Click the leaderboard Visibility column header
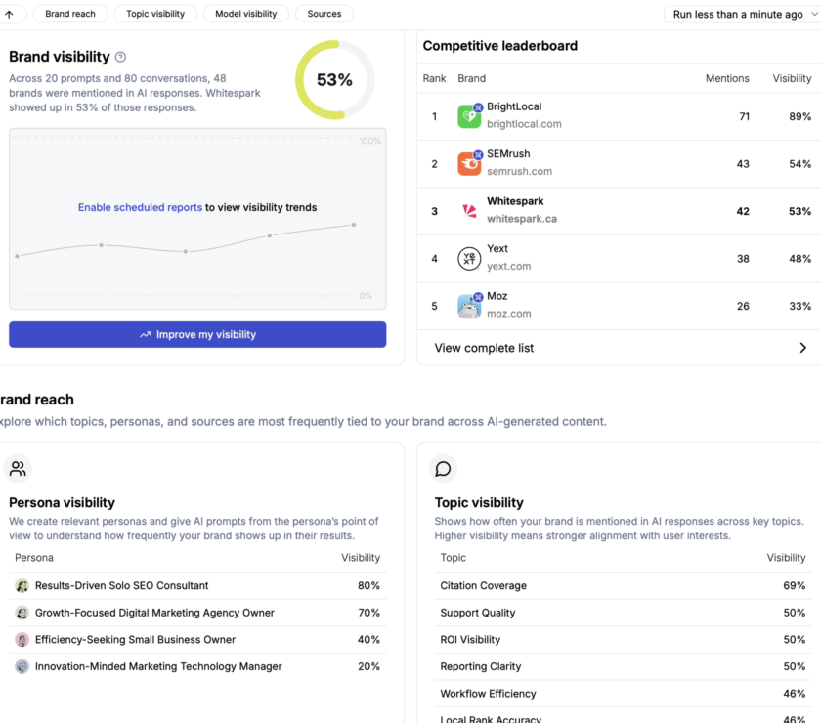Image resolution: width=821 pixels, height=723 pixels. pos(792,78)
